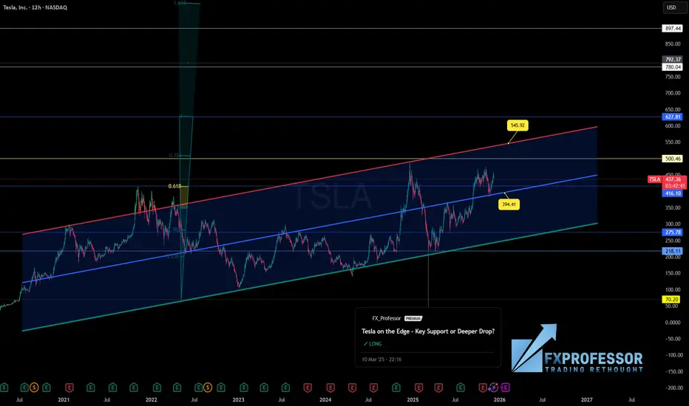Click the blue 627.81 price label

tap(672, 117)
